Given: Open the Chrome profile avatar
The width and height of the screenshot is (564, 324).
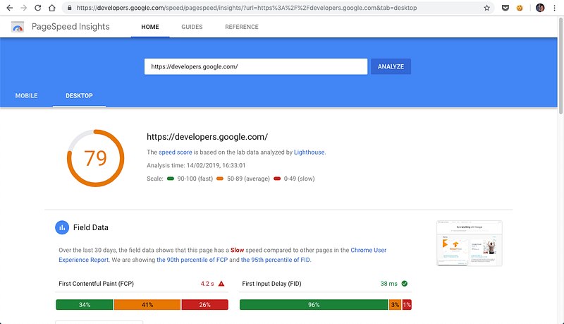Looking at the screenshot, I should pos(540,8).
